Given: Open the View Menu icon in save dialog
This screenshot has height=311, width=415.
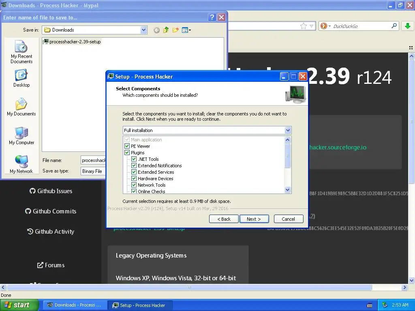Looking at the screenshot, I should (185, 30).
